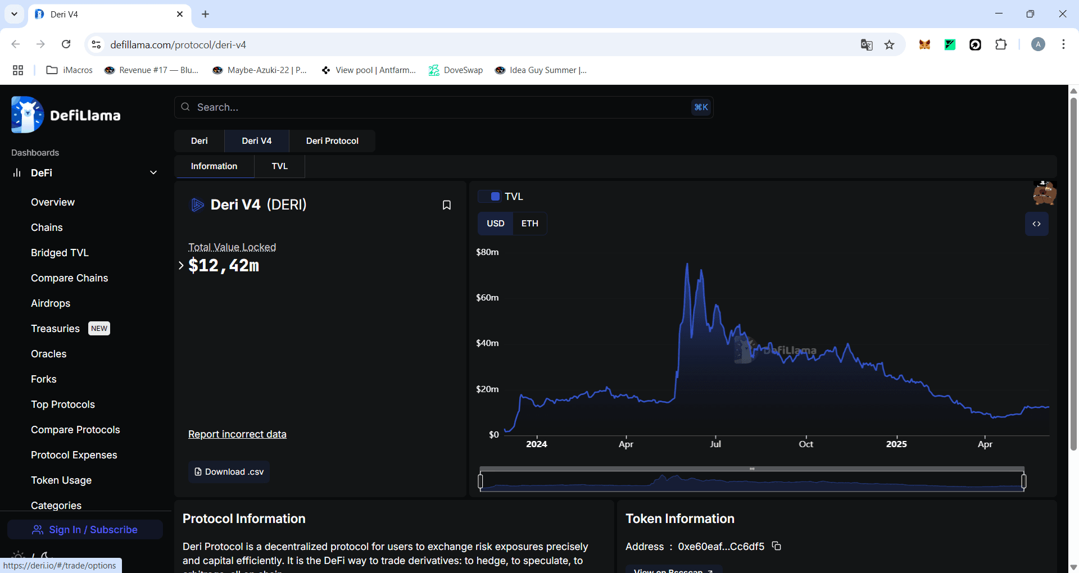Screen dimensions: 1079x573
Task: Click the llama avatar at chart corner
Action: point(1045,193)
